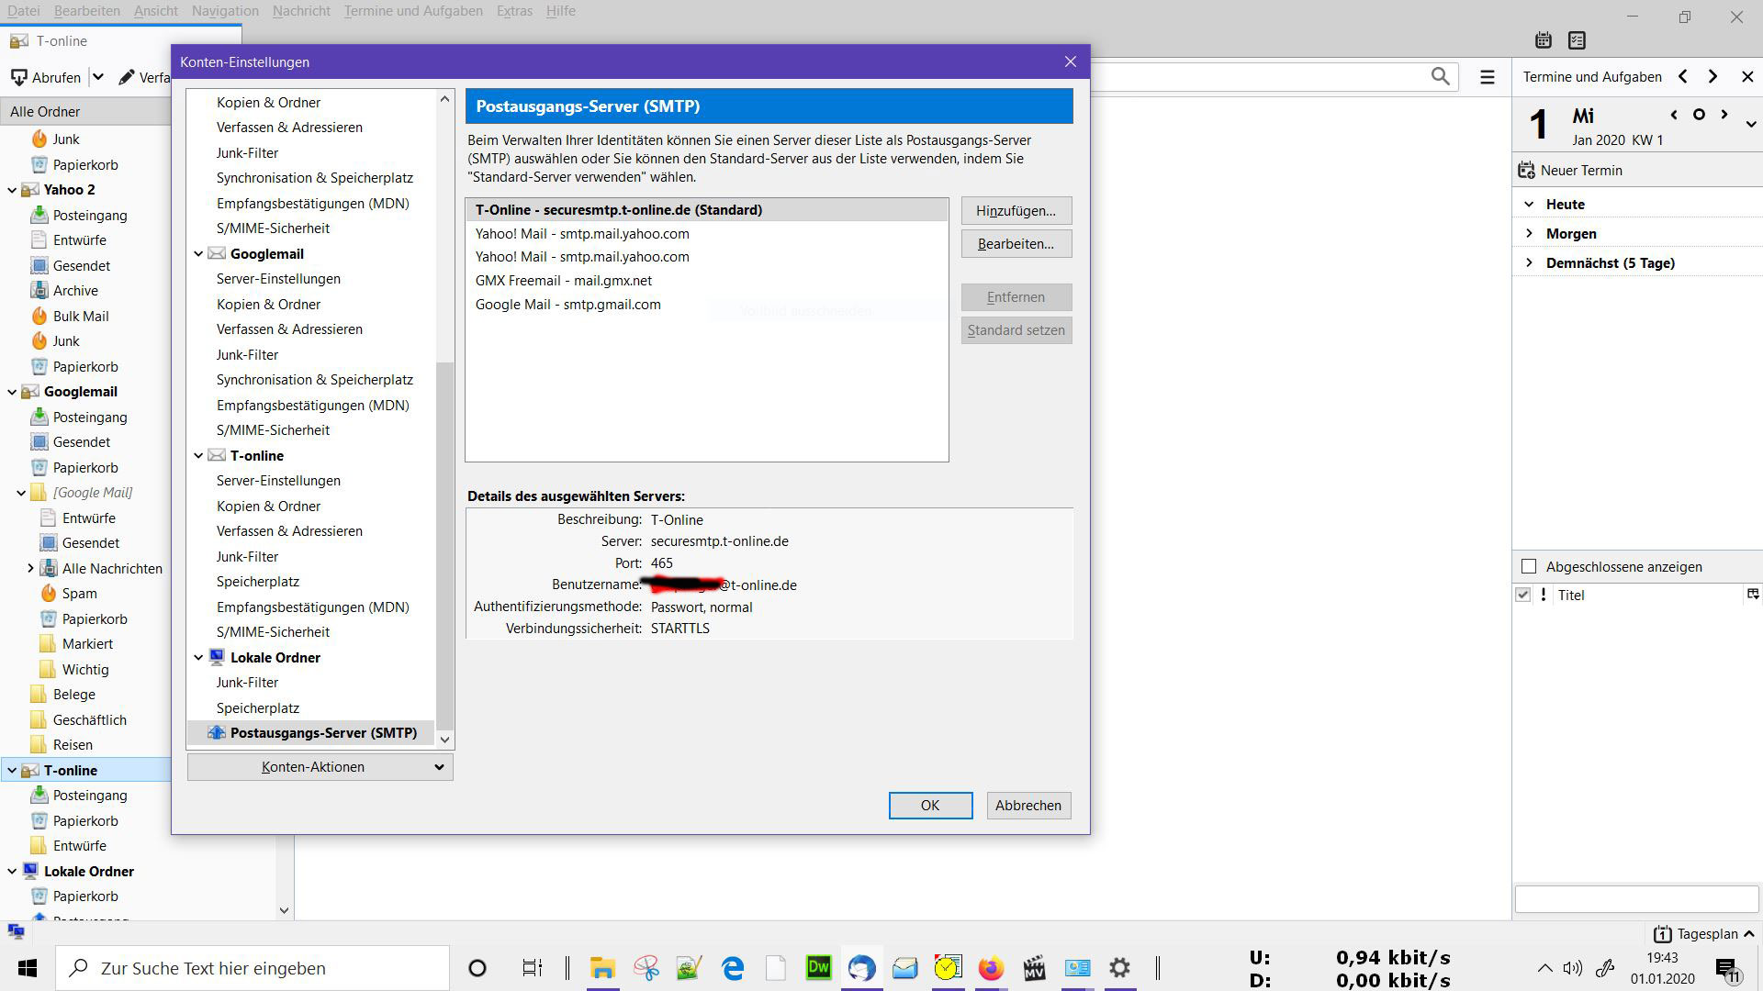
Task: Open Thunderbird in the taskbar
Action: pyautogui.click(x=861, y=968)
